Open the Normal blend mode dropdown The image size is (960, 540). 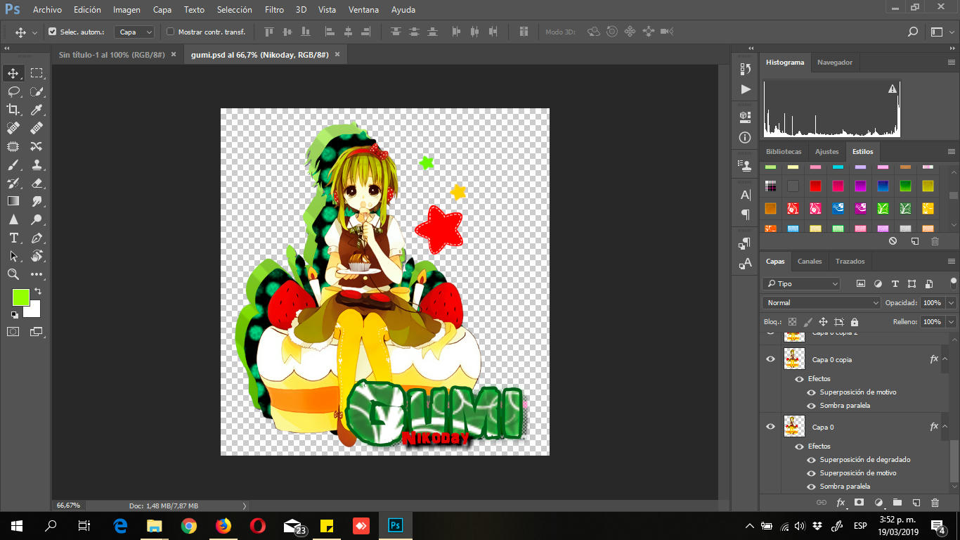(x=821, y=302)
